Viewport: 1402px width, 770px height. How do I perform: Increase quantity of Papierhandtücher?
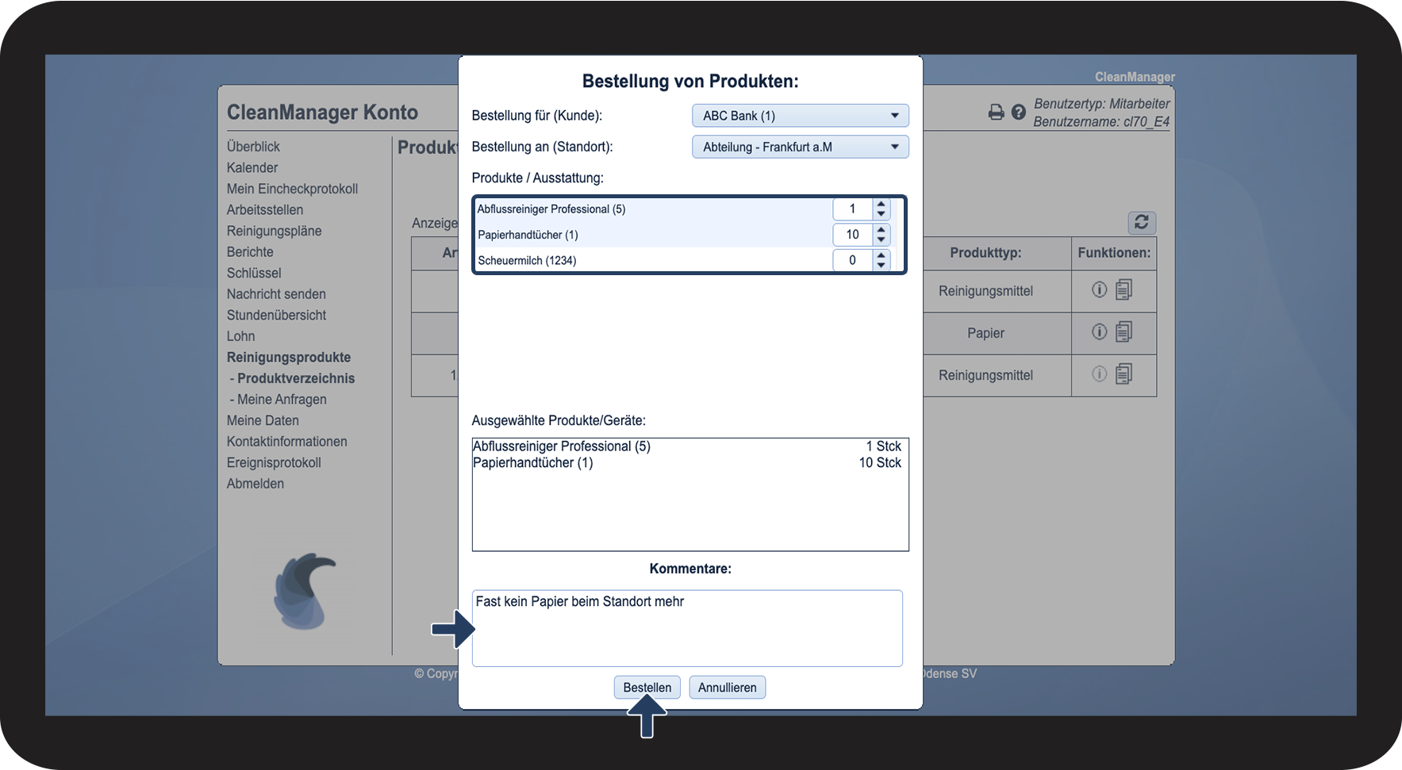pyautogui.click(x=882, y=230)
